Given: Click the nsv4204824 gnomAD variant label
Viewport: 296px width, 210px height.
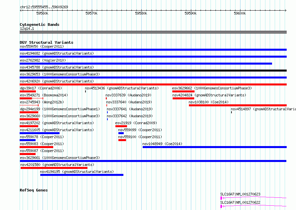Looking at the screenshot, I should (x=209, y=95).
